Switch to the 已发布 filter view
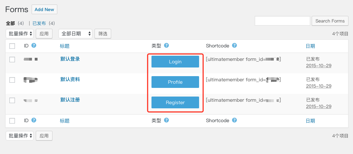Viewport: 353px width, 154px height. point(39,24)
